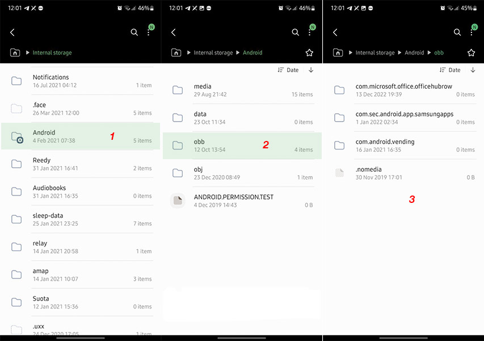Click search icon on the obb folder screen
Screen dimensions: 484x341
[457, 32]
